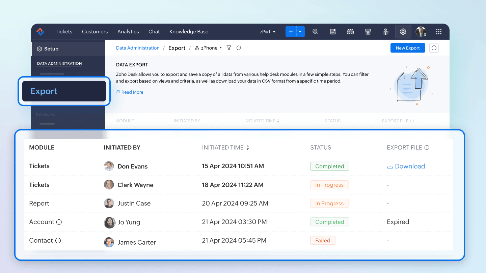This screenshot has width=486, height=273.
Task: Expand the zPad department dropdown
Action: (268, 32)
